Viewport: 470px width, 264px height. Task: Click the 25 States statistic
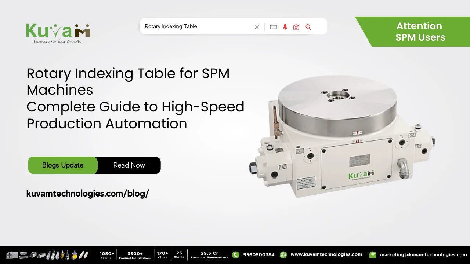[179, 255]
